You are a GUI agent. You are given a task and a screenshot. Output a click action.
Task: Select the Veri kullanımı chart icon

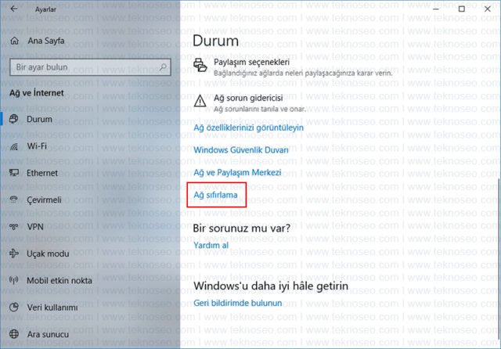(14, 308)
